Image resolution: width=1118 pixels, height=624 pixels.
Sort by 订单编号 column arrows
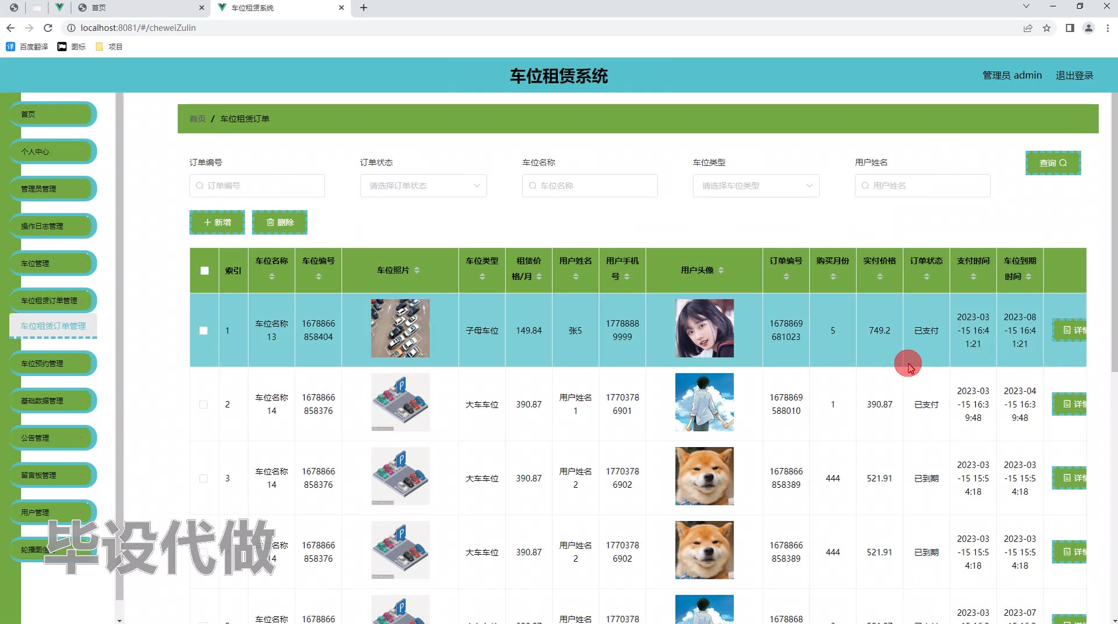786,277
